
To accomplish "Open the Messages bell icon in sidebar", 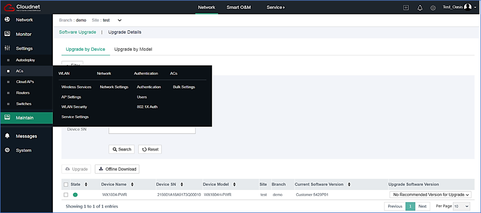I will pos(8,135).
